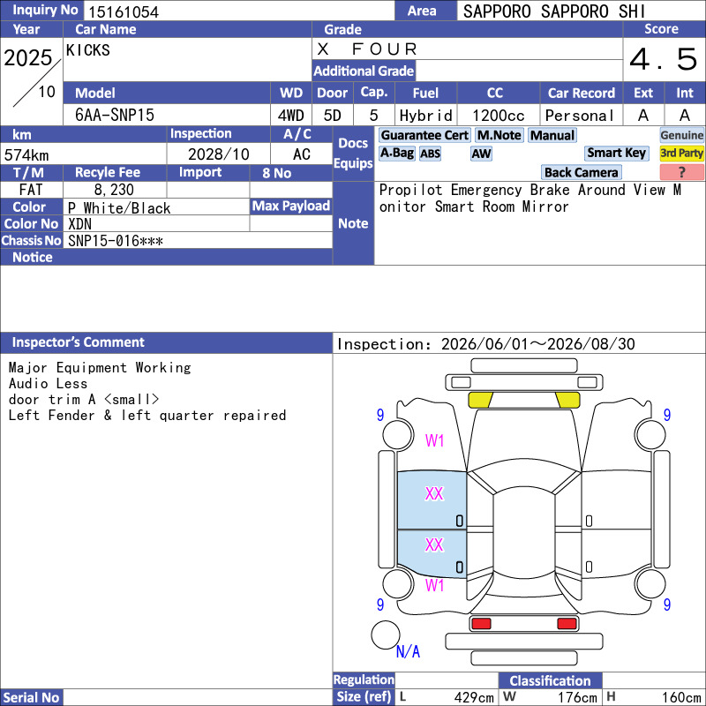The height and width of the screenshot is (706, 706).
Task: Click the Additional Grade label
Action: coord(364,71)
